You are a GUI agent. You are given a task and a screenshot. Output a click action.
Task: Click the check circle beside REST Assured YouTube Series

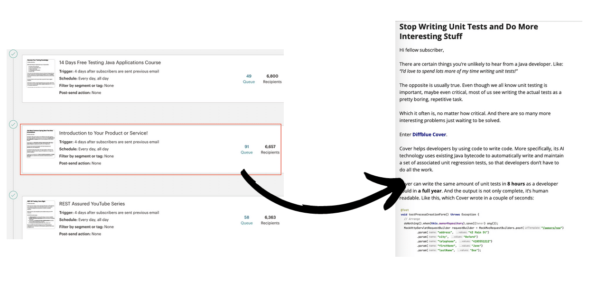13,195
